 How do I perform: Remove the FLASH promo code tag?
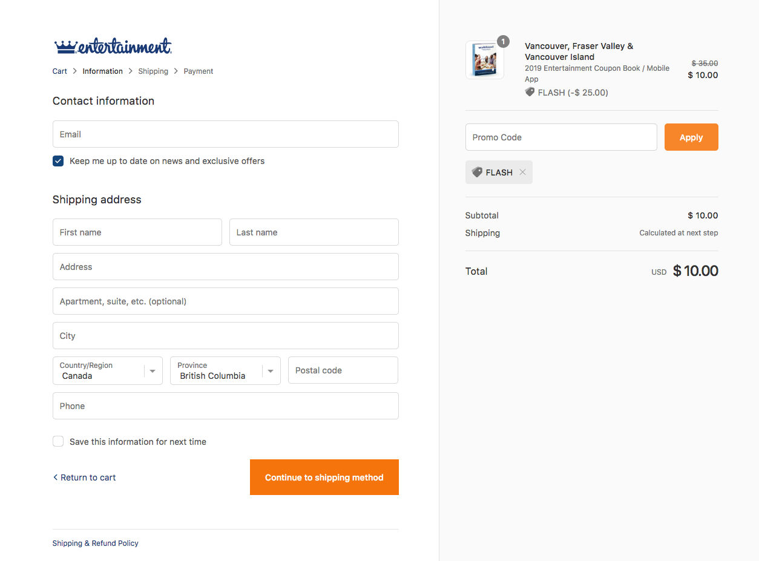point(523,172)
